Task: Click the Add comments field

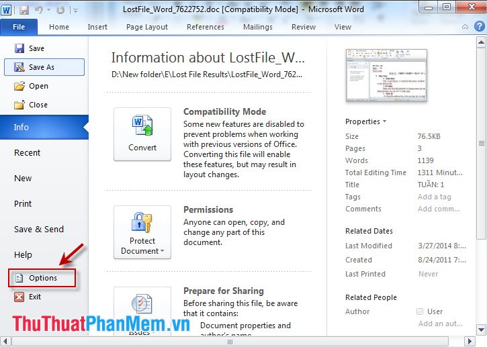Action: click(439, 209)
